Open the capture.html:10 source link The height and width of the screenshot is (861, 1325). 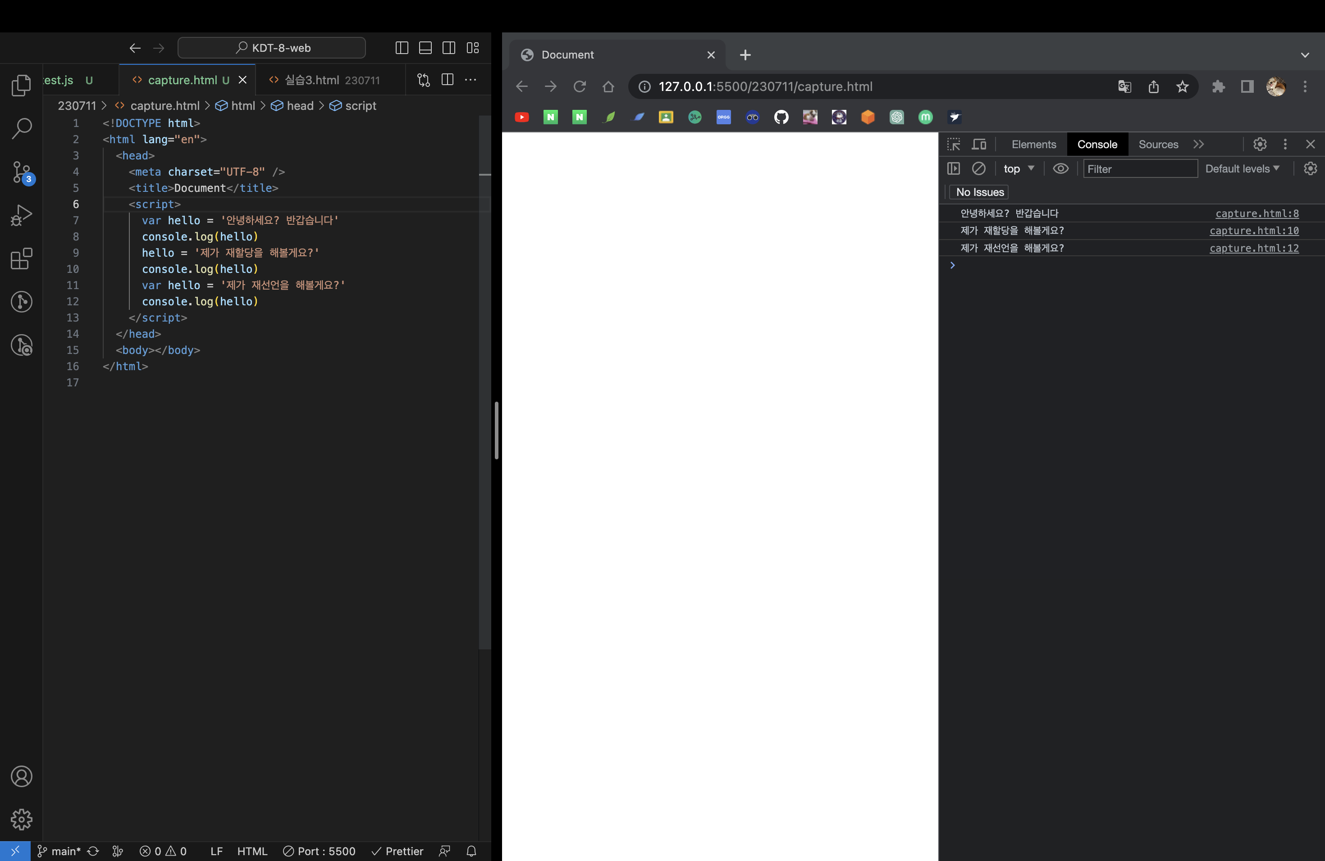[x=1254, y=231]
